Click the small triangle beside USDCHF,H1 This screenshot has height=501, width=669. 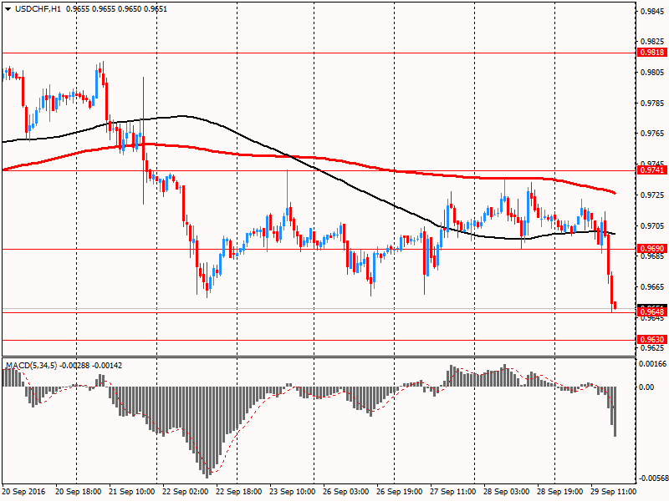click(8, 8)
